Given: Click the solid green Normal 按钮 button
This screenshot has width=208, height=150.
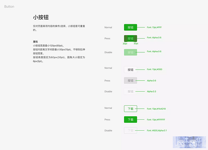Looking at the screenshot, I should pyautogui.click(x=130, y=27).
